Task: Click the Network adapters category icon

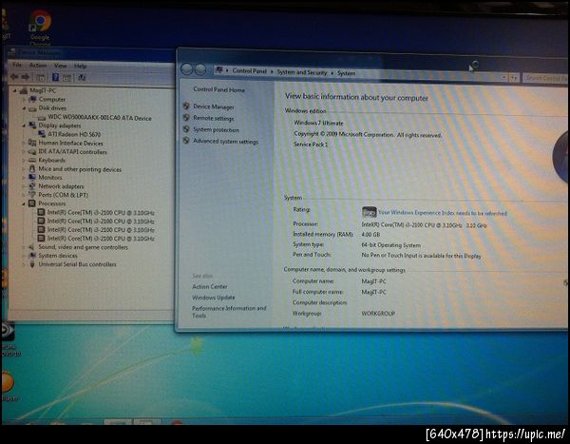Action: coord(32,186)
